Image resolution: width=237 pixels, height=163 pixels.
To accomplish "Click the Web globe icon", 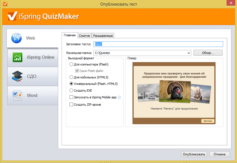I will point(16,38).
